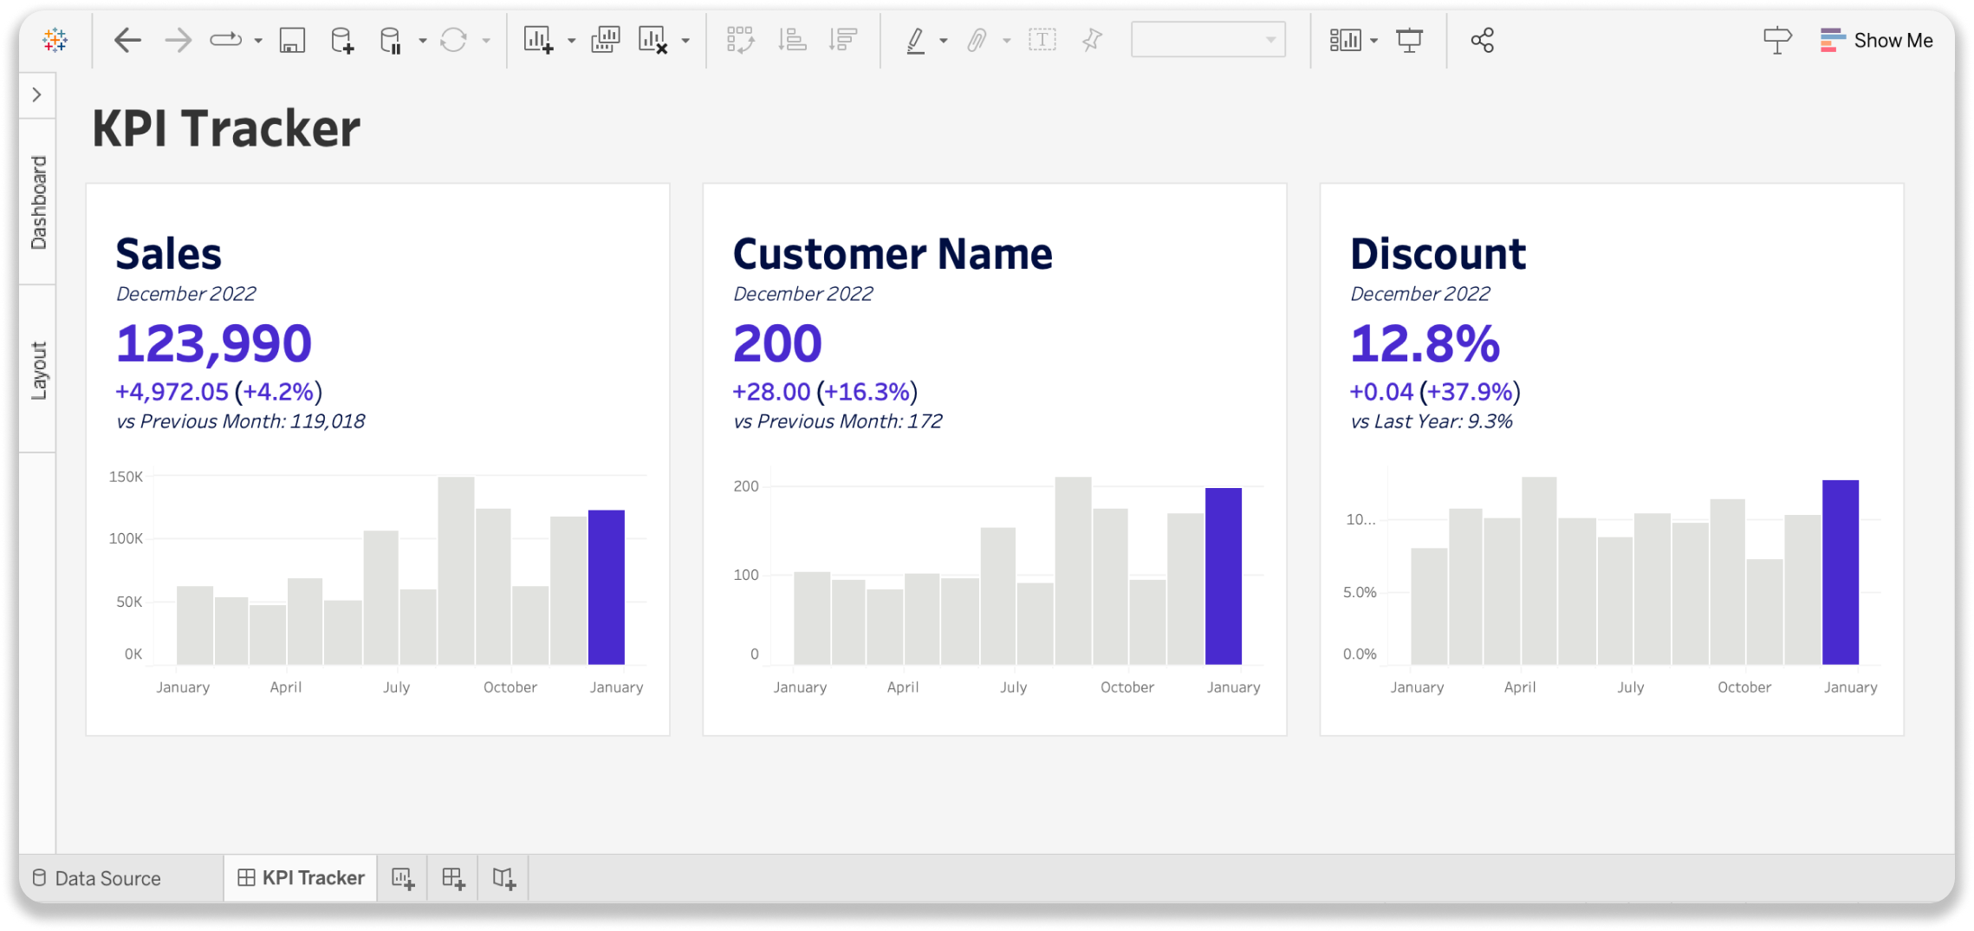Open the highlight dropdown arrow
The image size is (1974, 931).
(944, 41)
